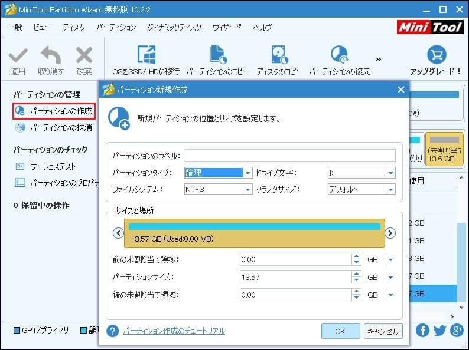Screen dimensions: 469x350
Task: Open the Facebook icon
Action: coord(422,331)
